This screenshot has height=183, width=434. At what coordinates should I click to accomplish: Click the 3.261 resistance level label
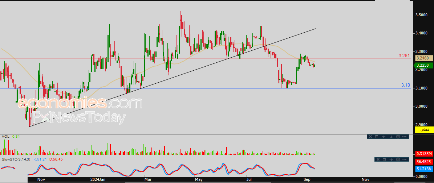[404, 56]
